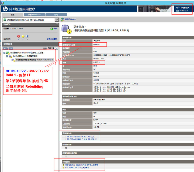The image size is (194, 172).
Task: Click the SATA array A icon in tree
Action: (10, 56)
